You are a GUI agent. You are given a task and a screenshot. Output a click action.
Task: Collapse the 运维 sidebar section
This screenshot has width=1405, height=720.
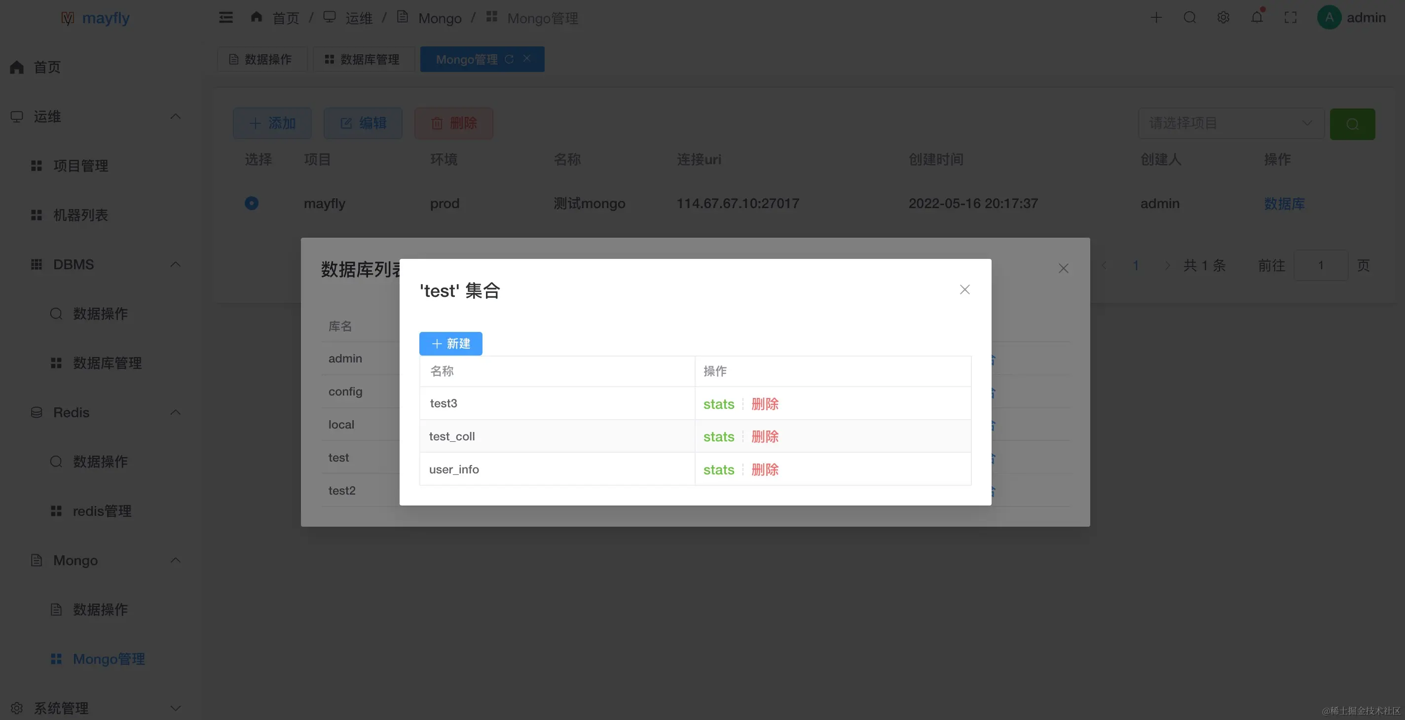click(x=175, y=116)
